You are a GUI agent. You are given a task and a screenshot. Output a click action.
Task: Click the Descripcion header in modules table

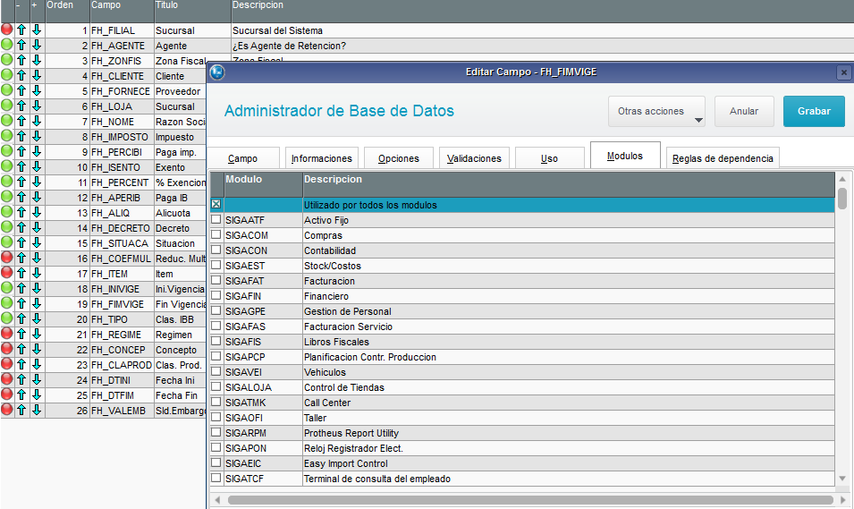pyautogui.click(x=569, y=184)
